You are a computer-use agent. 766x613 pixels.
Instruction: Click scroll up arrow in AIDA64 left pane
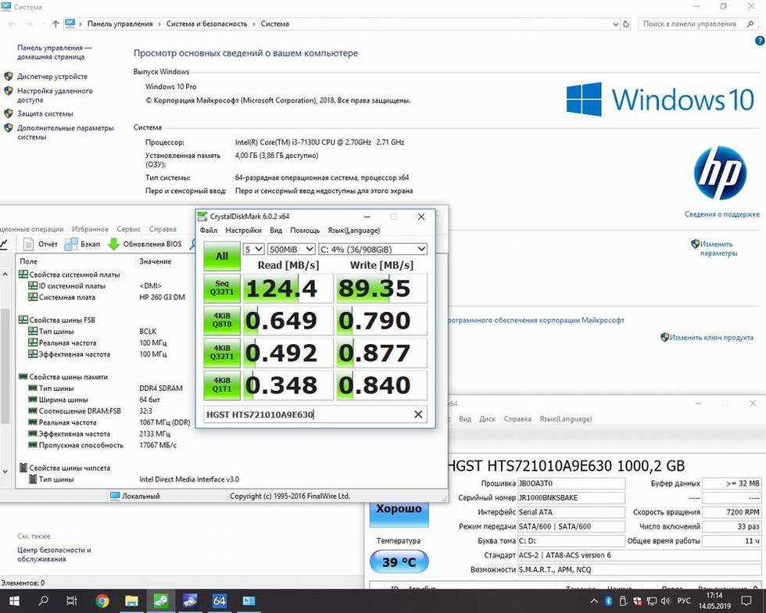[5, 274]
